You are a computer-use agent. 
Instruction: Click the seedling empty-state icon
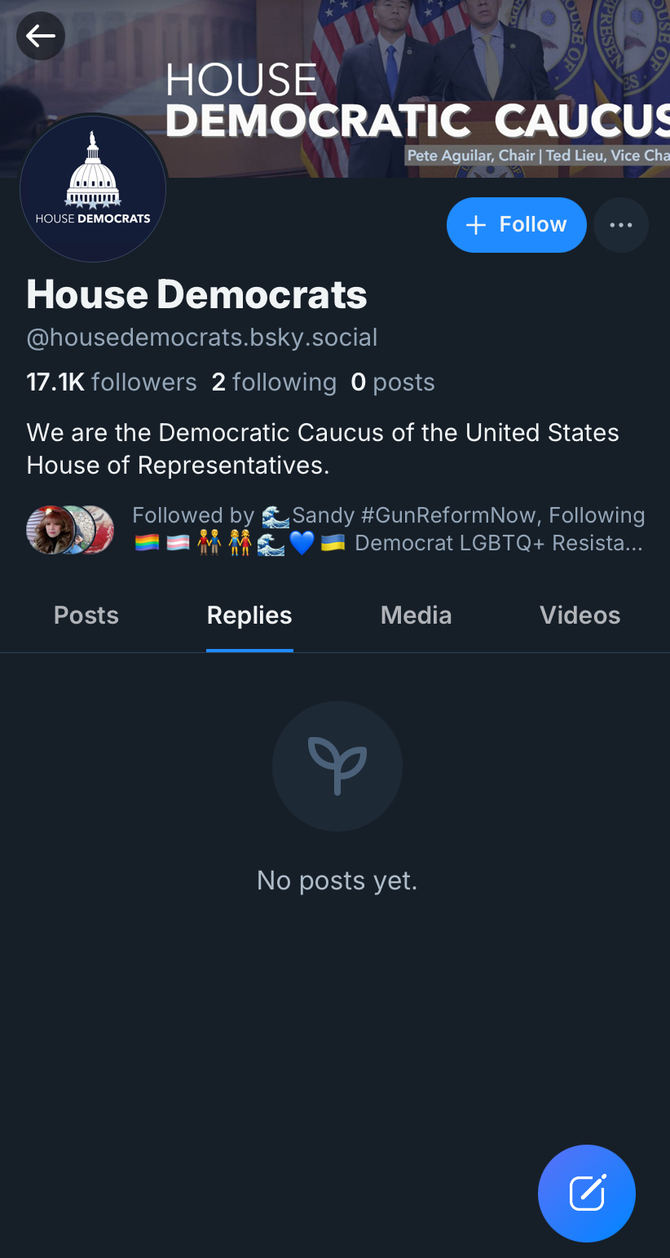337,766
